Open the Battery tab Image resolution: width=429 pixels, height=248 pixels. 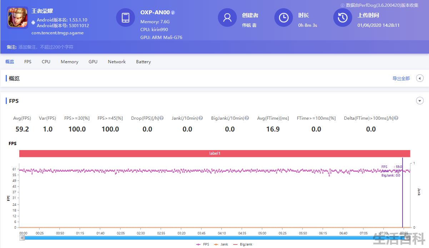coord(144,62)
